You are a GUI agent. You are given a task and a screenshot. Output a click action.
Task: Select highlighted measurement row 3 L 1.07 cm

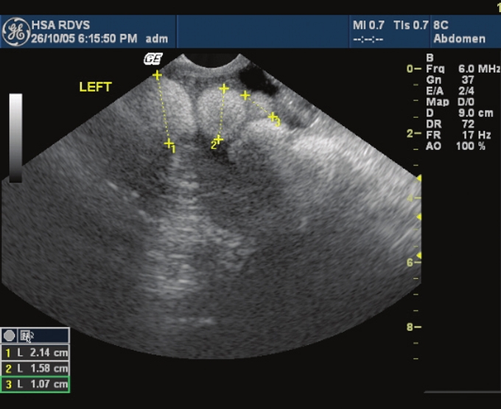(x=35, y=384)
